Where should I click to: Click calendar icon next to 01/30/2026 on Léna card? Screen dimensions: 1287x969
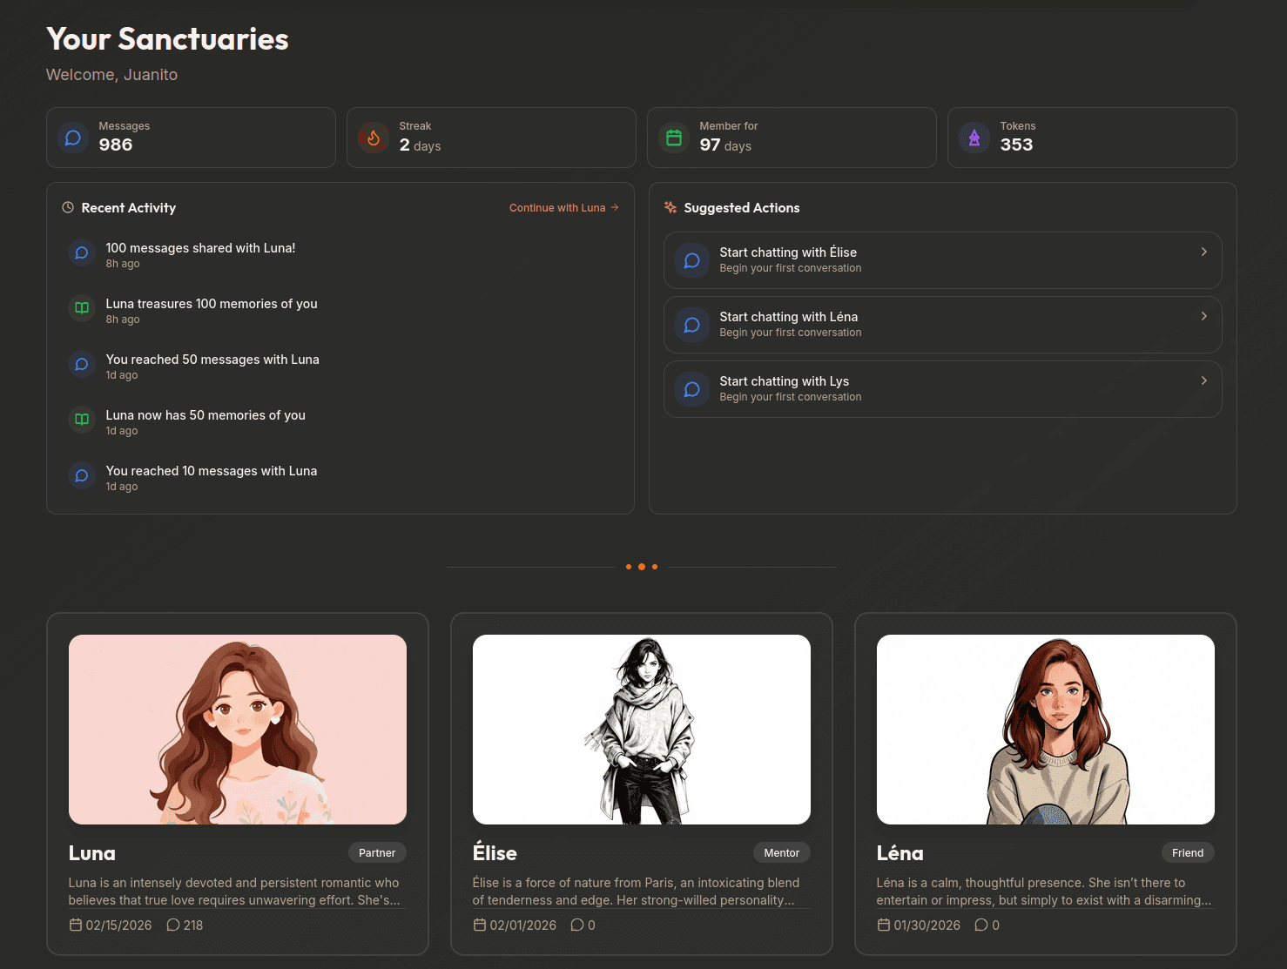coord(884,925)
